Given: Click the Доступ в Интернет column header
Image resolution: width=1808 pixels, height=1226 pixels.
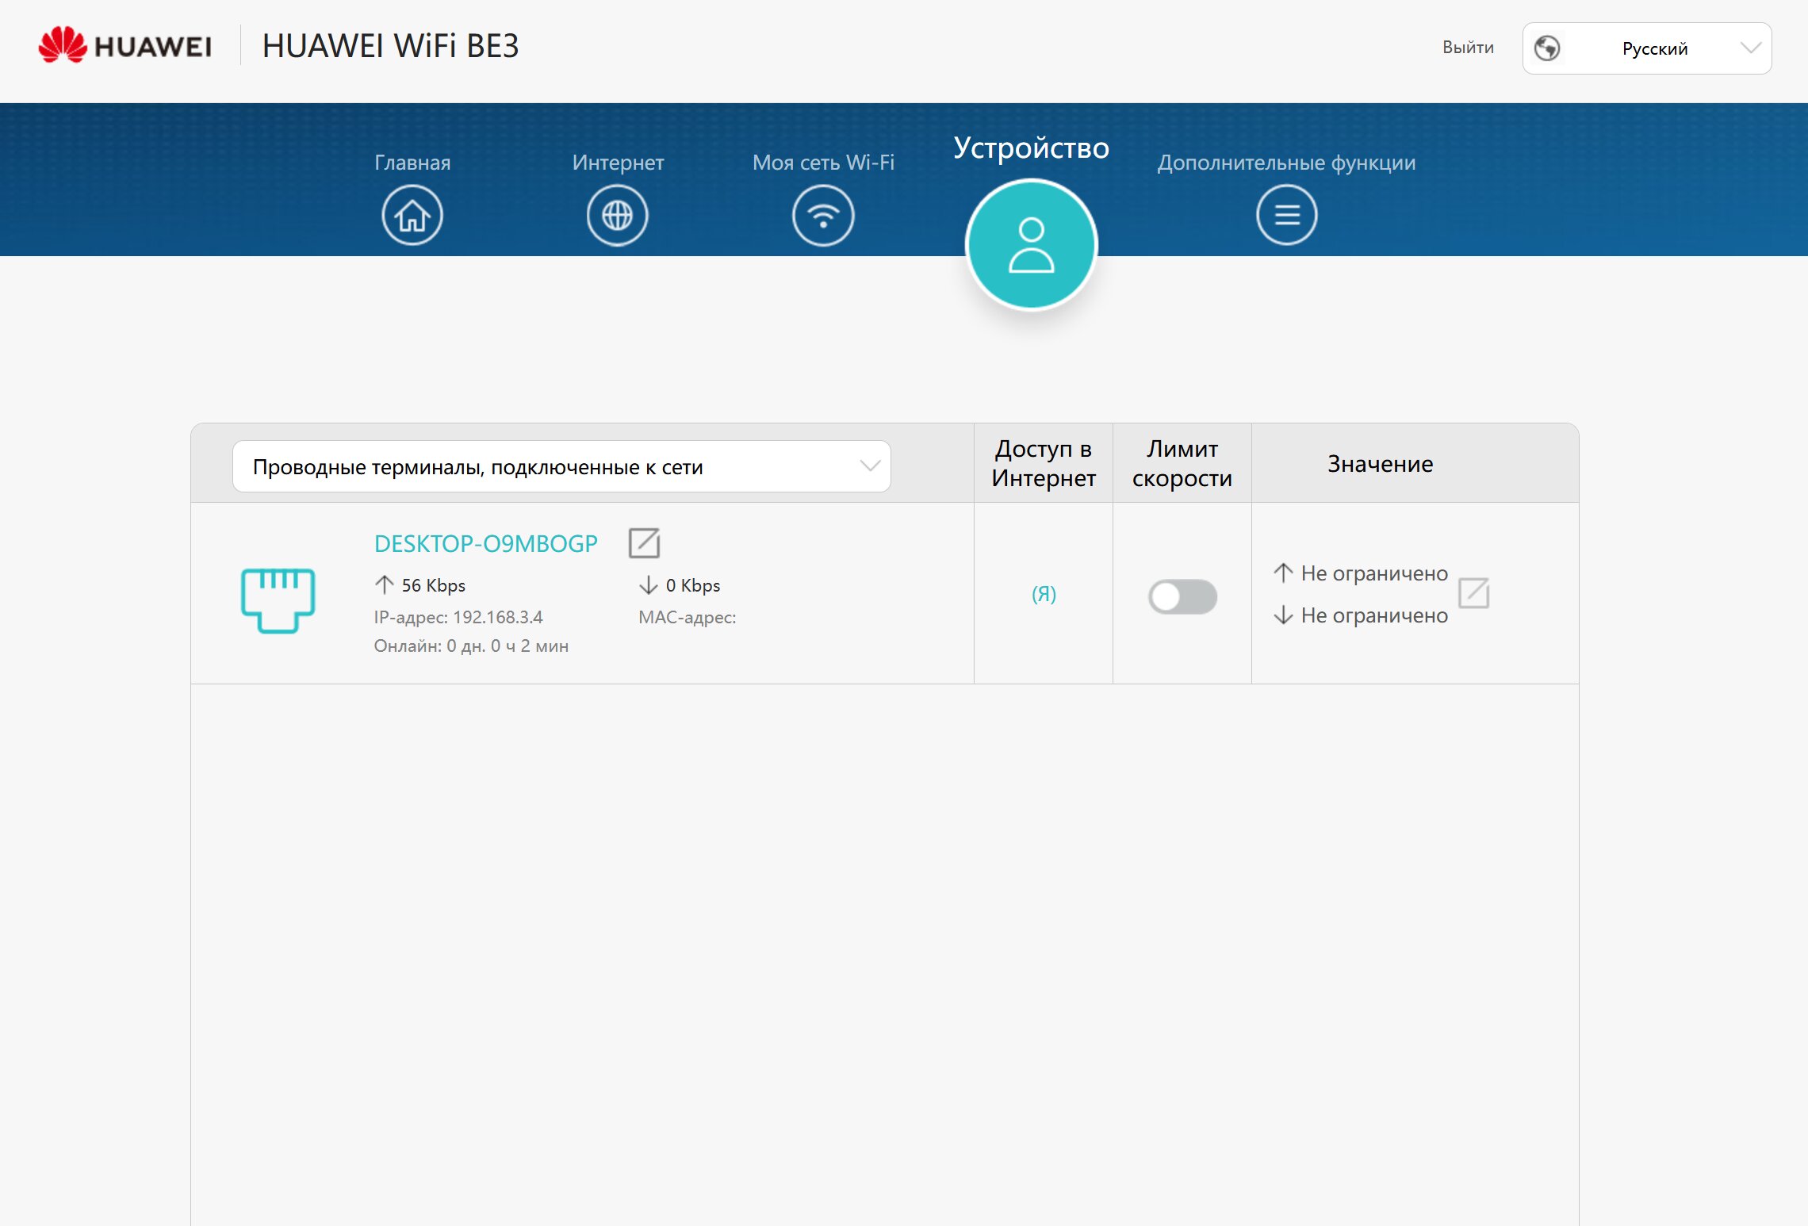Looking at the screenshot, I should [1044, 463].
